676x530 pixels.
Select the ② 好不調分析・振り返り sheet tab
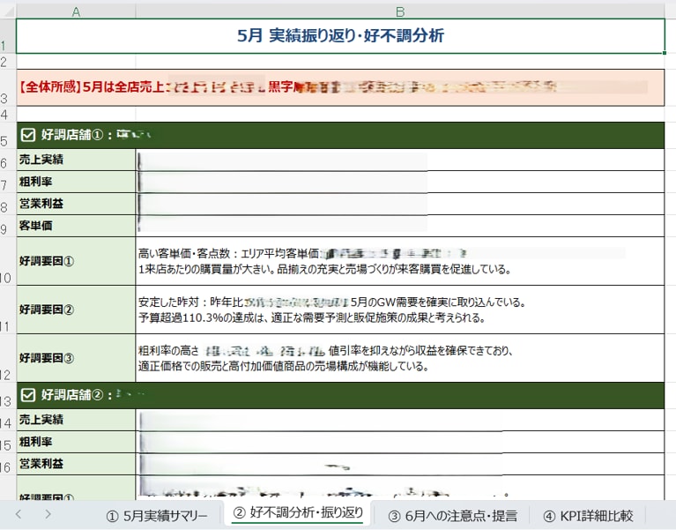point(298,512)
